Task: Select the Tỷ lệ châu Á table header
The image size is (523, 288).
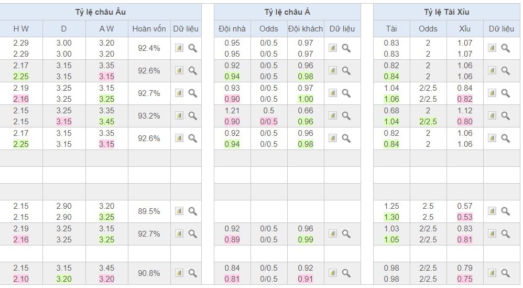Action: pos(287,12)
